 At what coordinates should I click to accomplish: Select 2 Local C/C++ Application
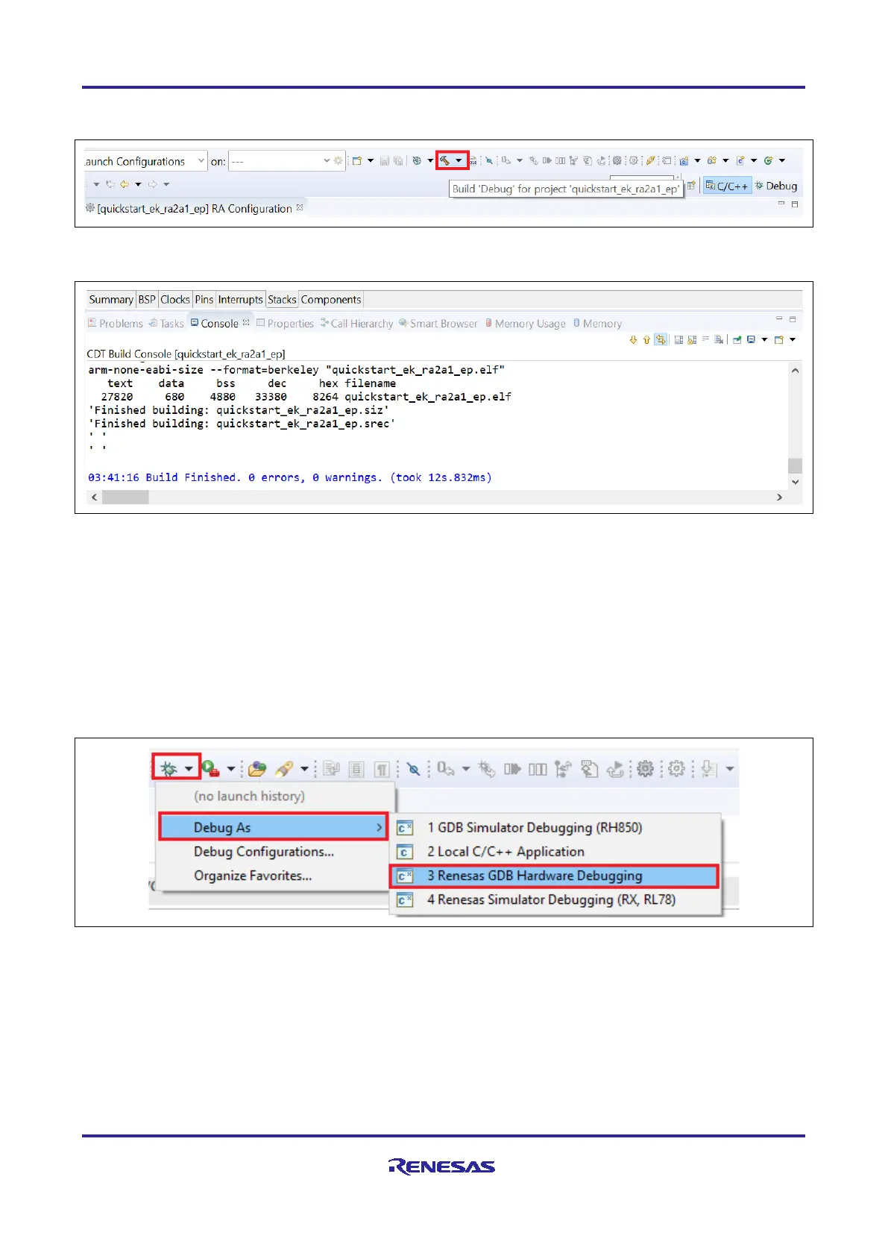click(555, 852)
